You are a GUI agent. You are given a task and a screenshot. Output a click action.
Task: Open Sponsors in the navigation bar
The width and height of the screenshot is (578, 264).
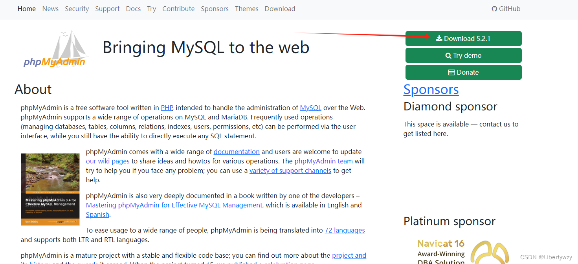click(x=215, y=9)
